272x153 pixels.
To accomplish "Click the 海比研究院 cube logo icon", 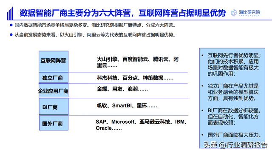I will 234,13.
